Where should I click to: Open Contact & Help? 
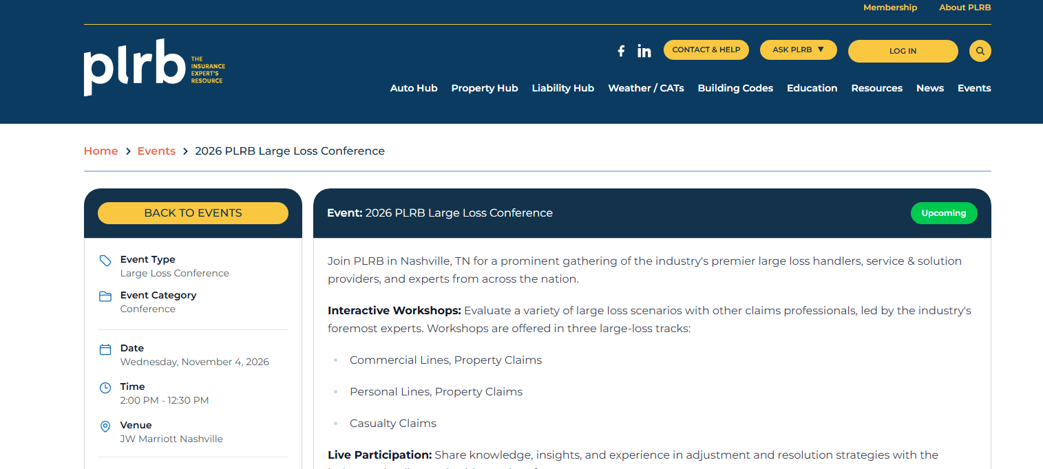pos(706,50)
